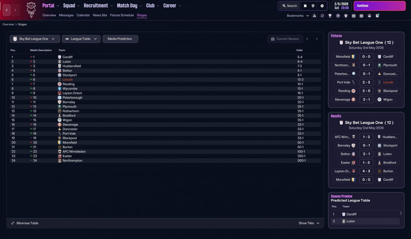Viewport: 411px width, 239px height.
Task: Click Northampton in the league table
Action: (73, 161)
